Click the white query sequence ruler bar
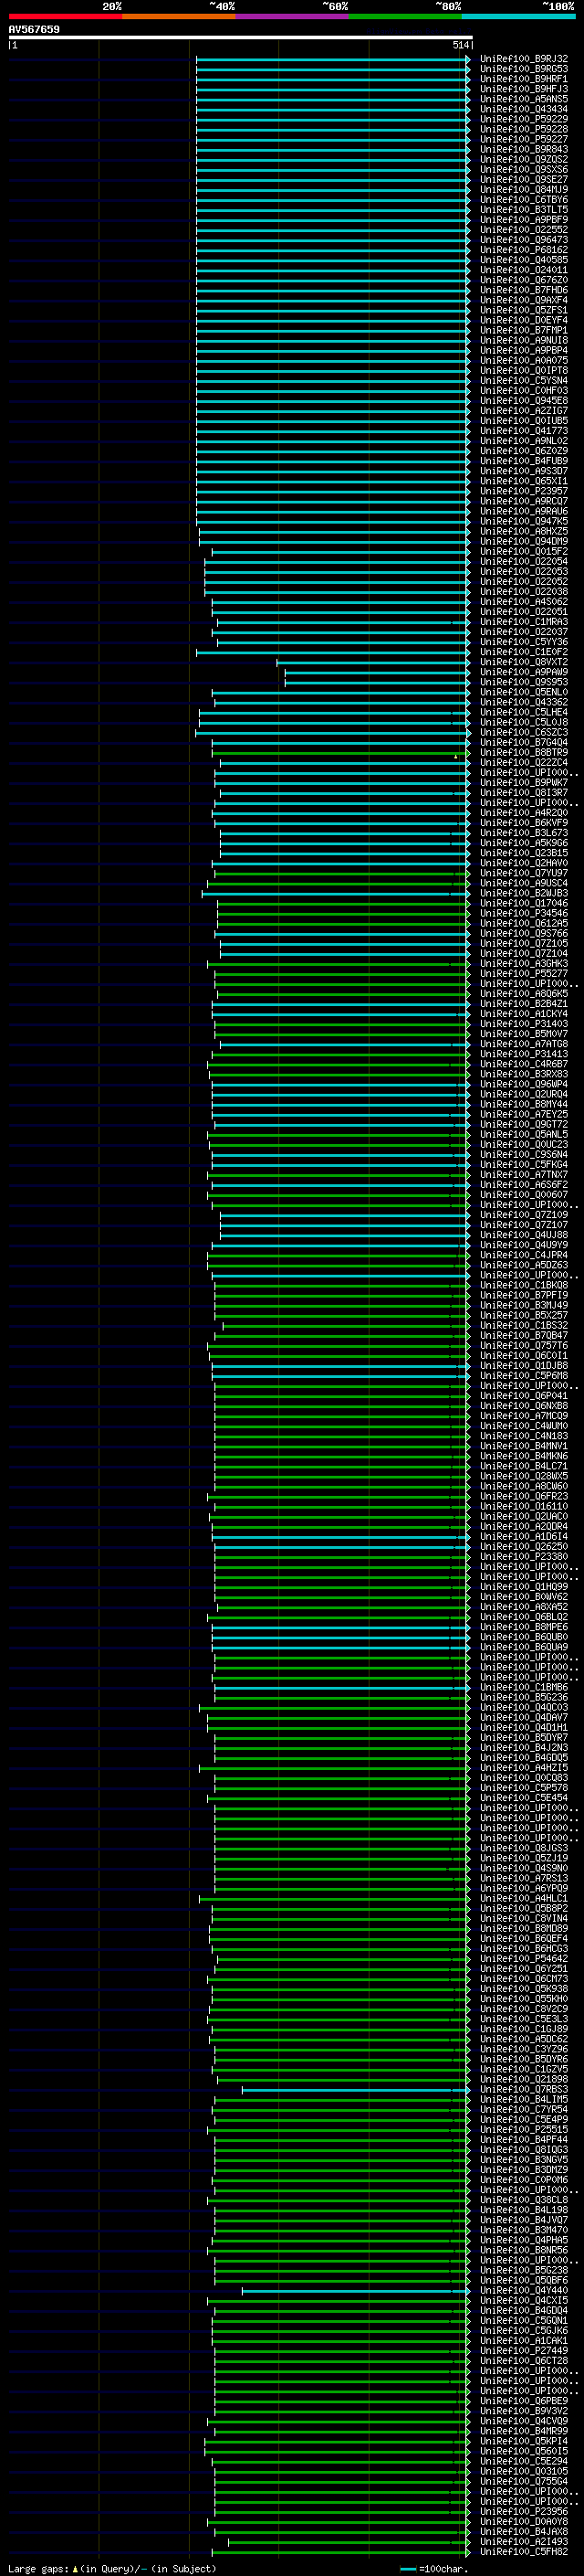Screen dimensions: 584x2576 tap(241, 37)
